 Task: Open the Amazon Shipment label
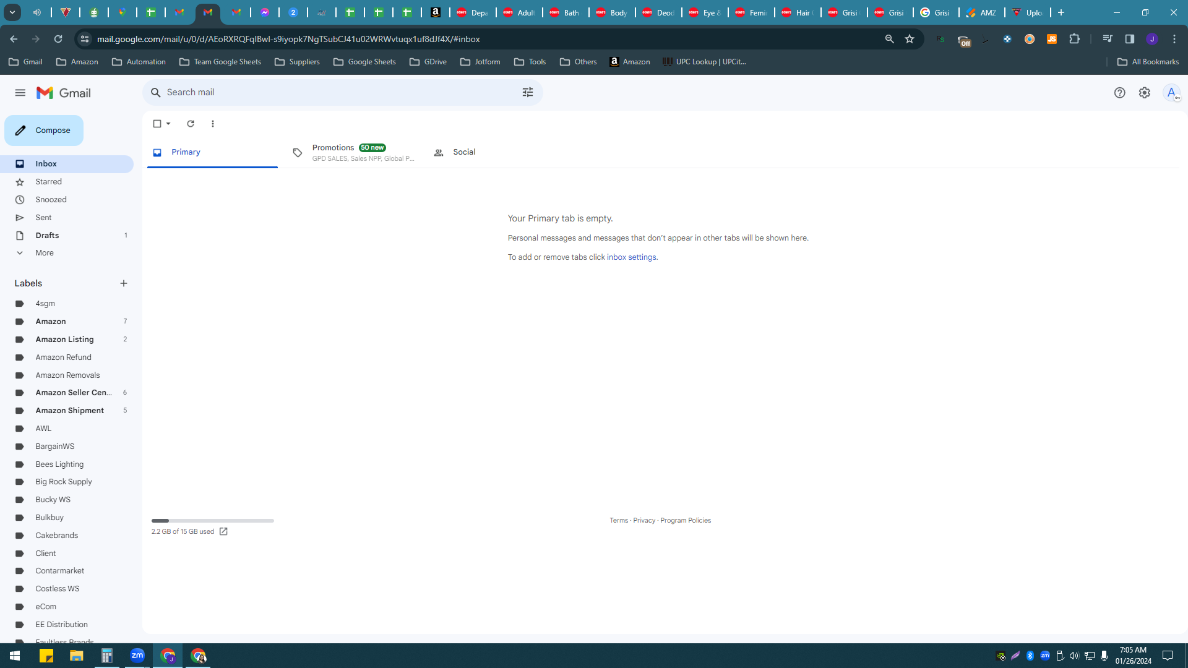pyautogui.click(x=67, y=411)
